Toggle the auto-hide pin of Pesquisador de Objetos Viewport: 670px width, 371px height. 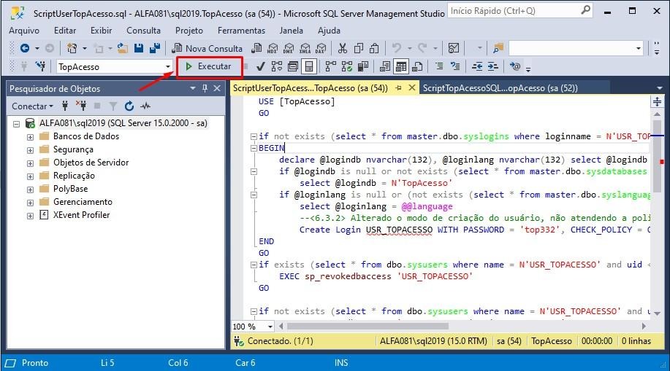(x=205, y=88)
